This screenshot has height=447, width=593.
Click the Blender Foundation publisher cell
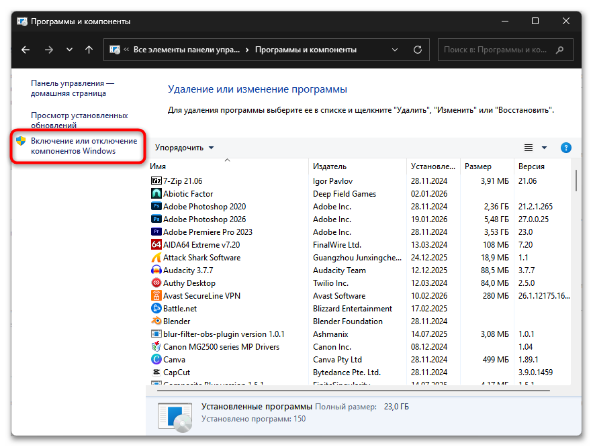pyautogui.click(x=348, y=321)
